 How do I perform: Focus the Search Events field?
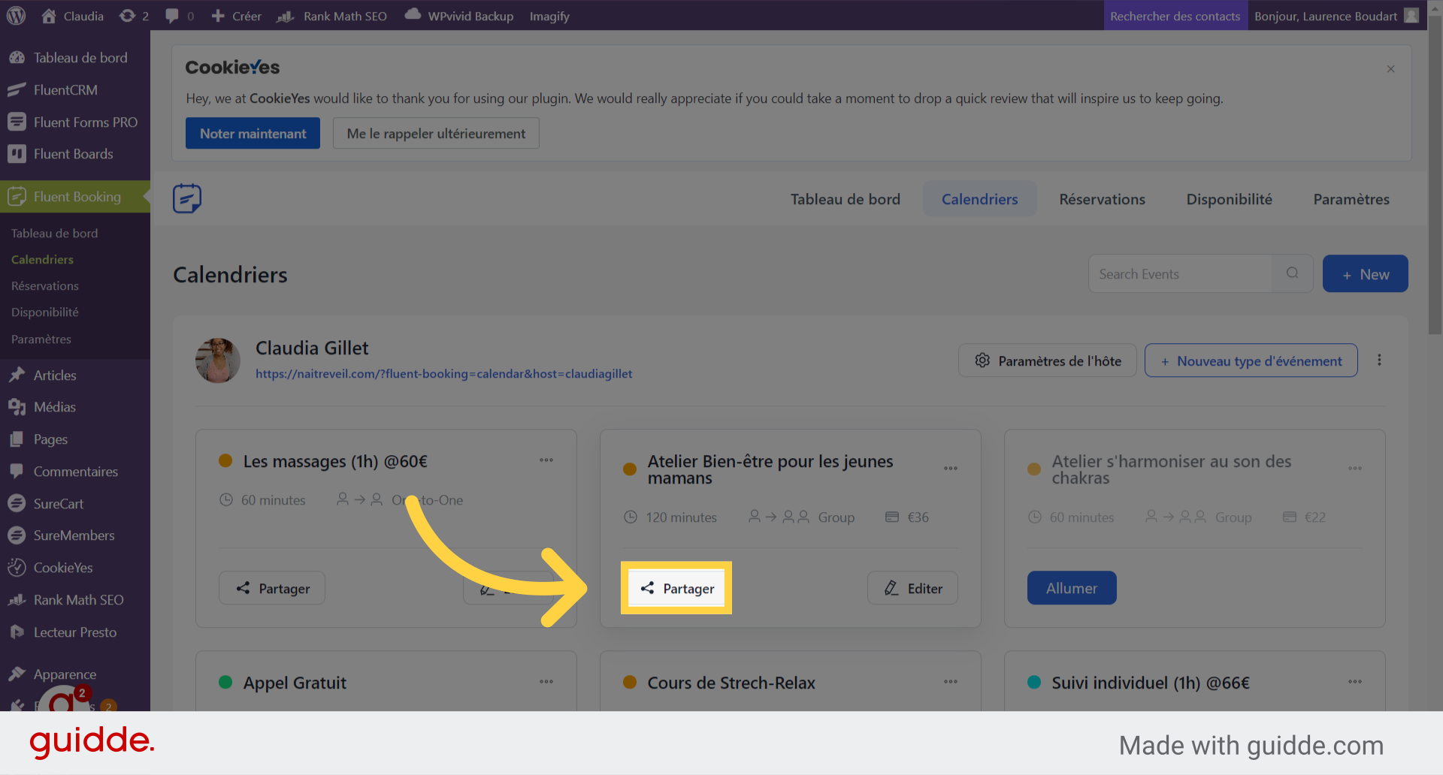pyautogui.click(x=1181, y=274)
